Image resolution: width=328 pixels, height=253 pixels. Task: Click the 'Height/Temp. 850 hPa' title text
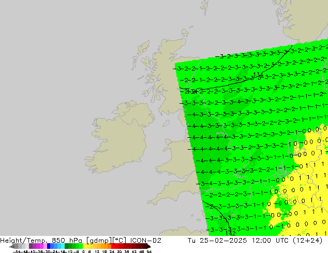[41, 241]
